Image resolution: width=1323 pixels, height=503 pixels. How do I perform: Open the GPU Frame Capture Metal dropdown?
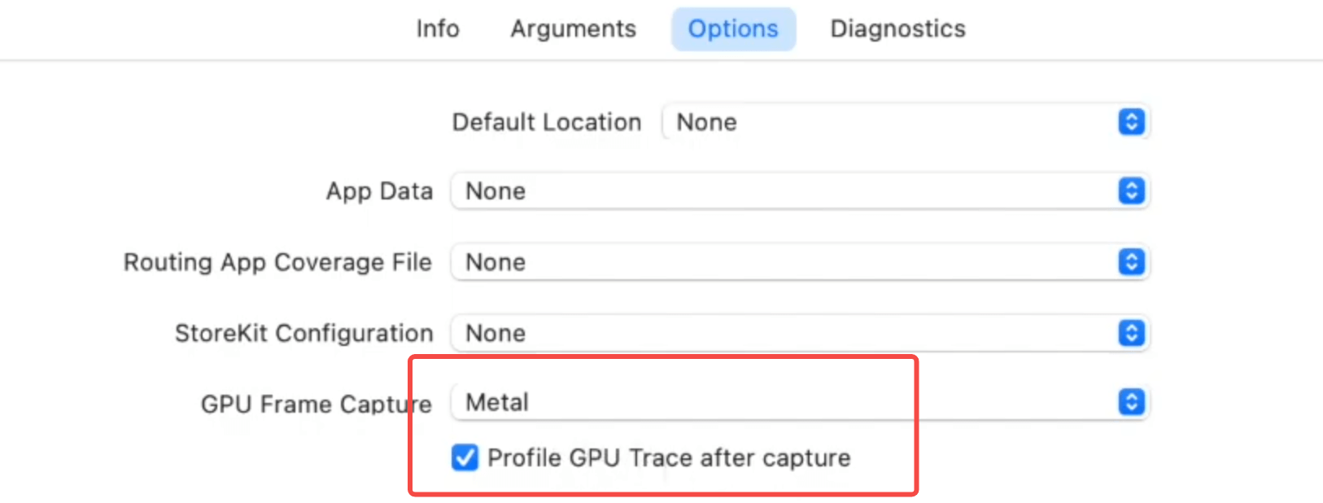781,402
